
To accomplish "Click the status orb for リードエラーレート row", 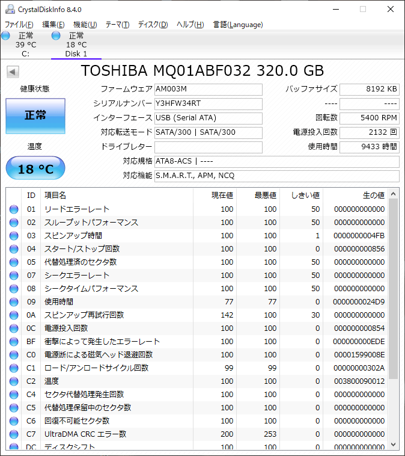I will [14, 209].
